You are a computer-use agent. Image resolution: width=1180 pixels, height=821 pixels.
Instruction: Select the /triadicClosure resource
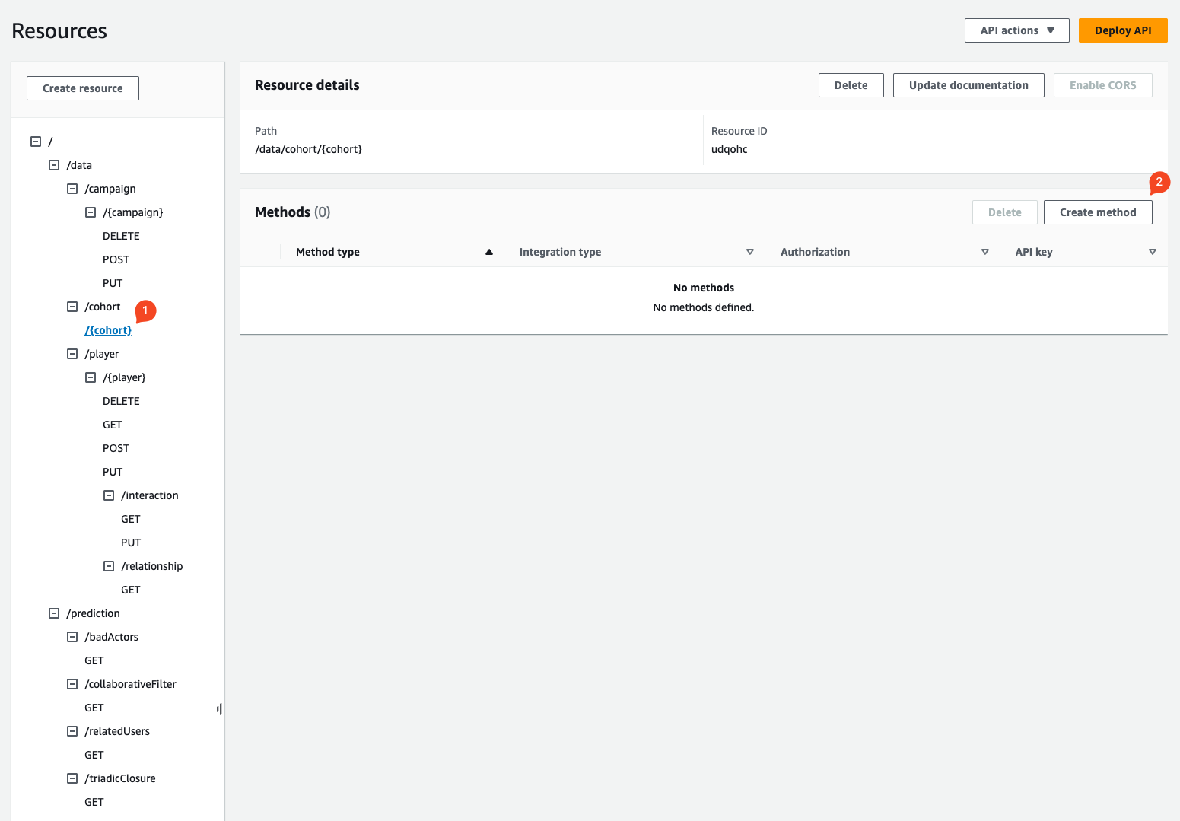coord(120,778)
